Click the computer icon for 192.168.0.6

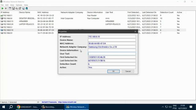pos(2,18)
